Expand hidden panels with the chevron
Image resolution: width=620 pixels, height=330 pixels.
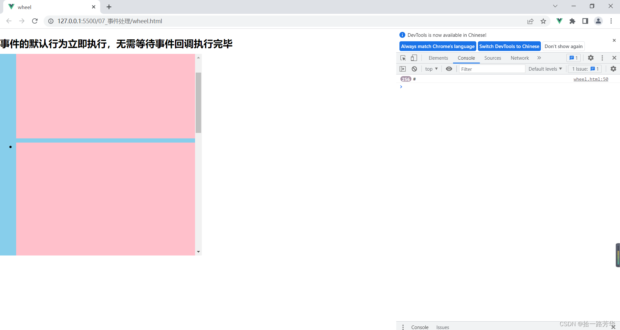[539, 58]
